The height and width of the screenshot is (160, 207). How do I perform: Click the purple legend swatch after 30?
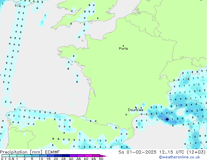73,156
